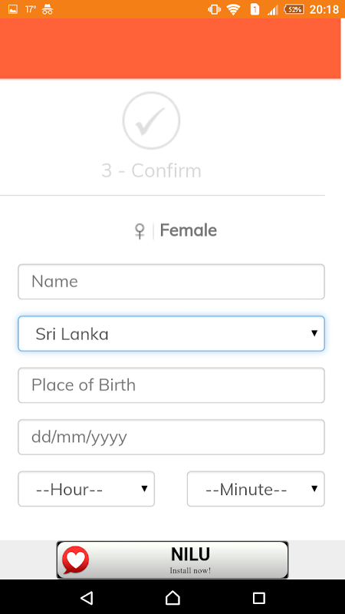Focus the Place of Birth field
Image resolution: width=345 pixels, height=614 pixels.
click(171, 385)
